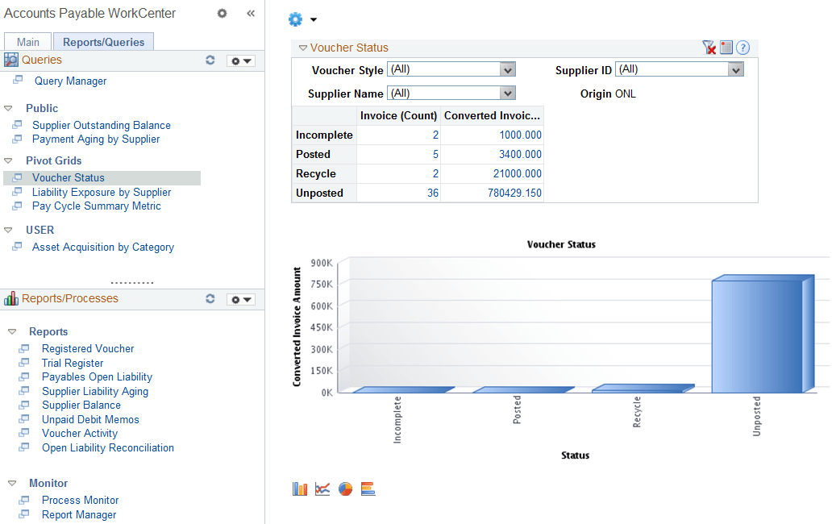Open the Supplier ID dropdown

point(734,69)
